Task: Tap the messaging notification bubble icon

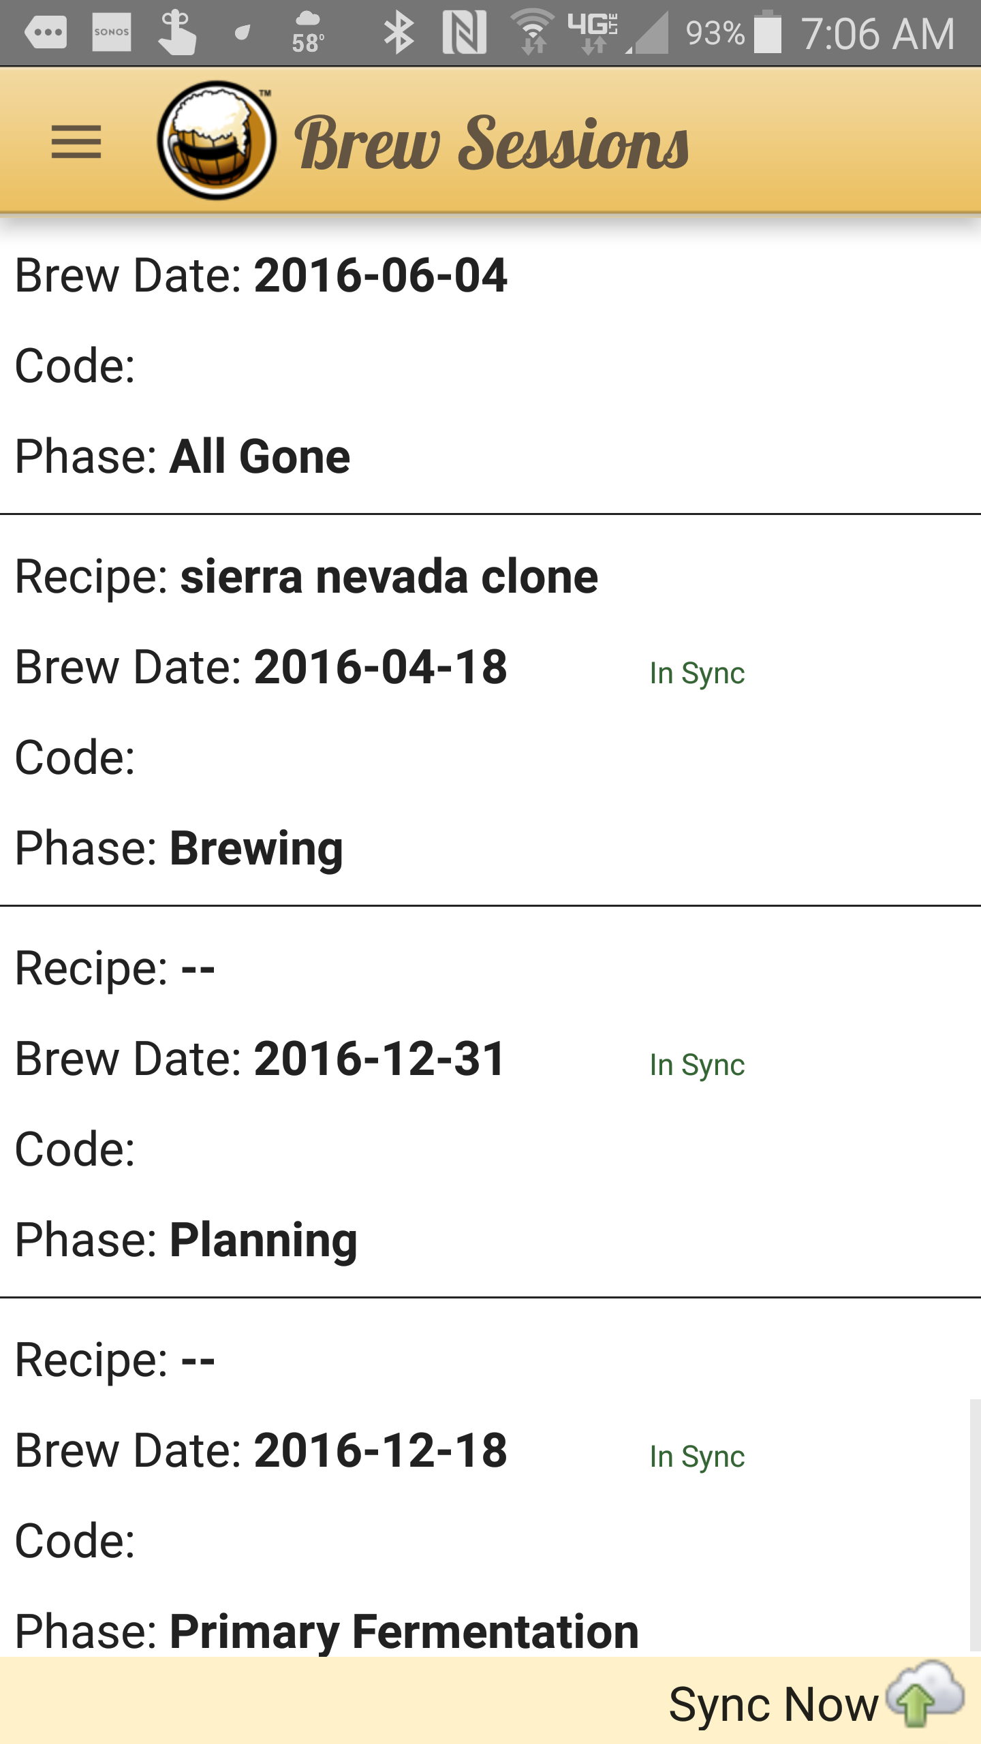Action: pos(46,33)
